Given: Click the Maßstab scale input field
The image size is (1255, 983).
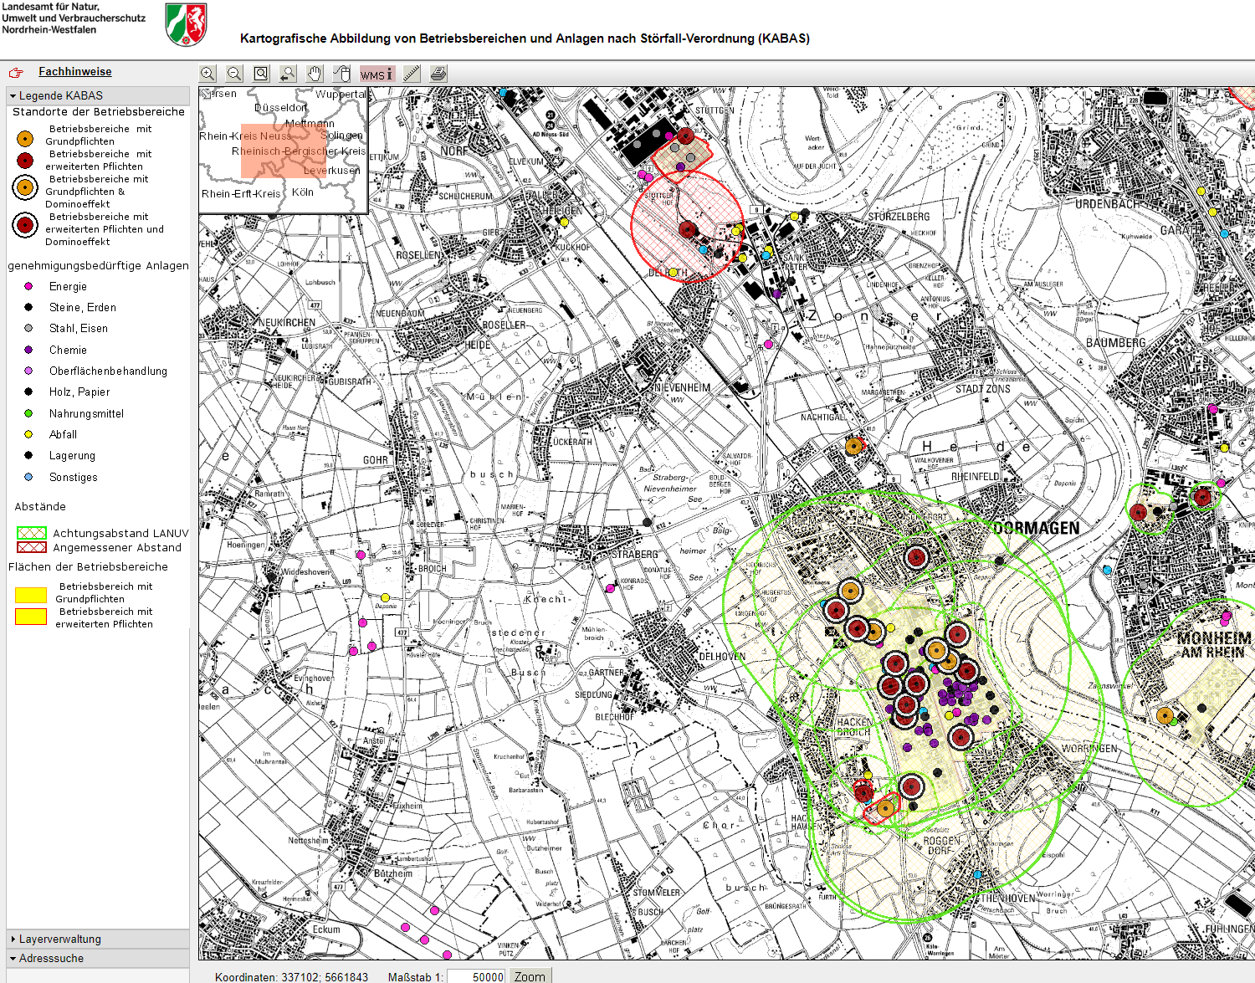Looking at the screenshot, I should tap(478, 976).
